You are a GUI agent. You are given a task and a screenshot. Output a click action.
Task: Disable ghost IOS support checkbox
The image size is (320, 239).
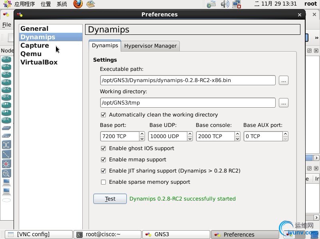tap(104, 149)
